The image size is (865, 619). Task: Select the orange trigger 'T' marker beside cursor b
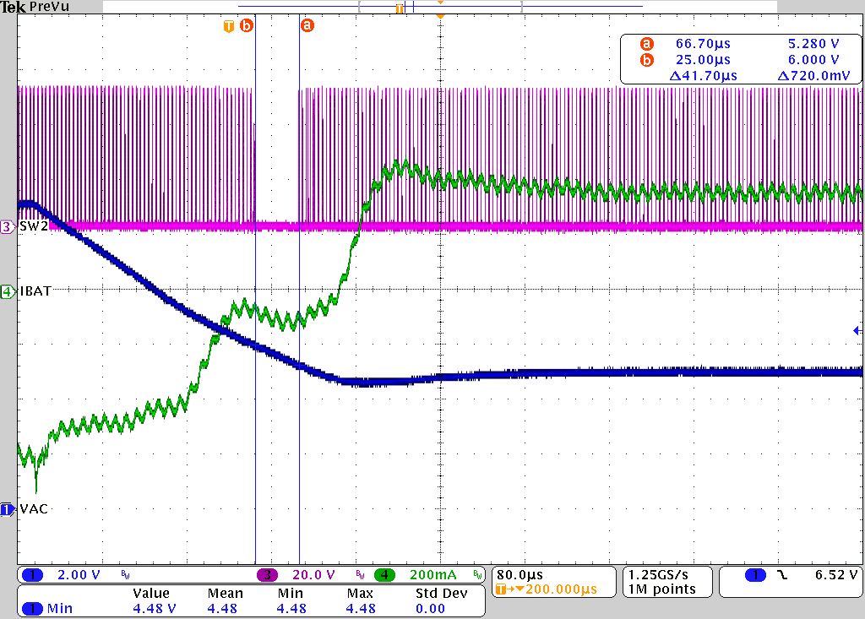click(x=229, y=26)
